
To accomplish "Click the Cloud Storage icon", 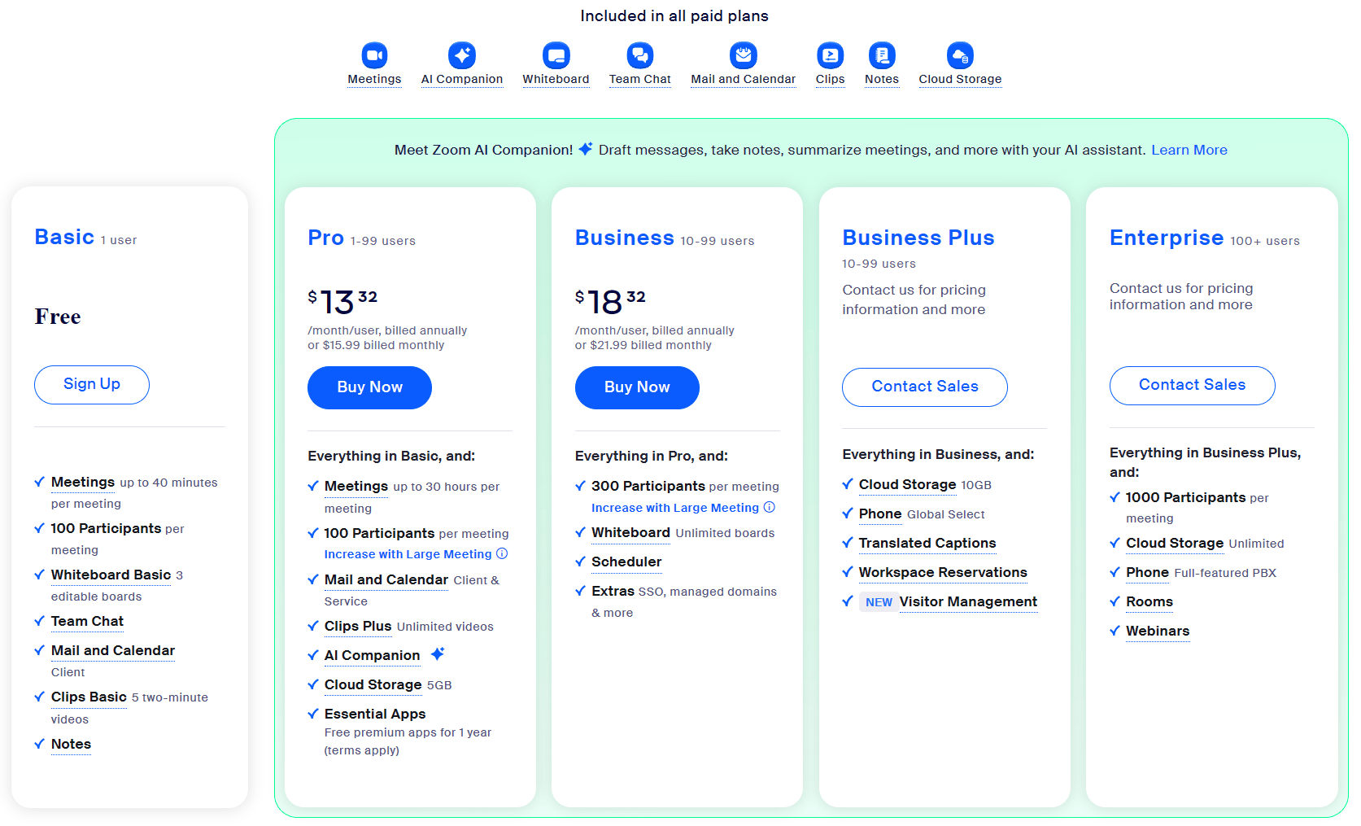I will tap(960, 55).
